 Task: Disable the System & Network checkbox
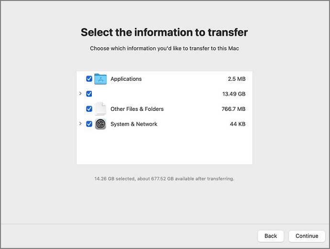(89, 124)
